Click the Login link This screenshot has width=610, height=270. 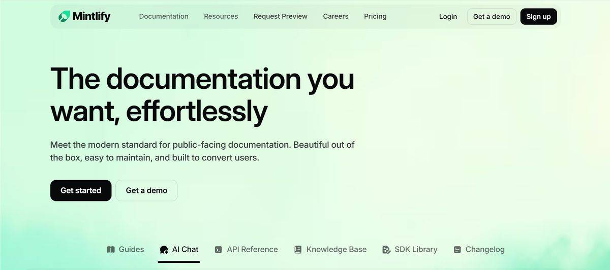[448, 17]
